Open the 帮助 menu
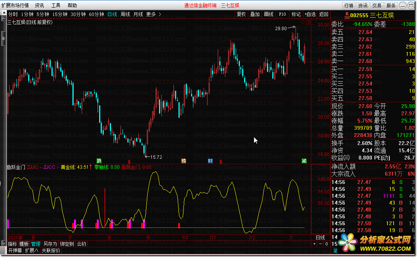Viewport: 418px width, 258px height. (x=72, y=5)
